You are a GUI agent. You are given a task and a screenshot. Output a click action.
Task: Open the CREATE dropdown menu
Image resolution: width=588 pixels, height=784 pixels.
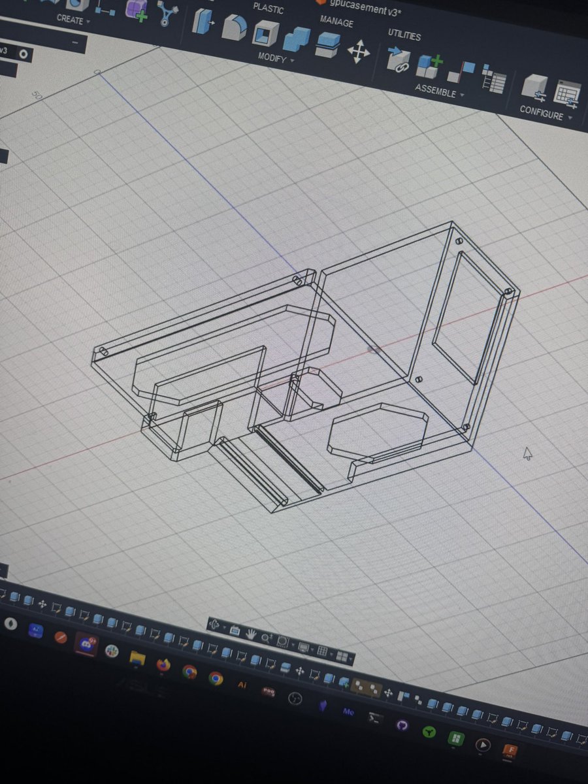pos(73,20)
